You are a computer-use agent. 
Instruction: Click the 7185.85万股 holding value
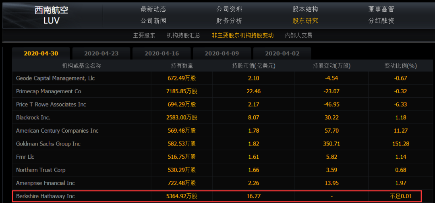click(x=182, y=91)
